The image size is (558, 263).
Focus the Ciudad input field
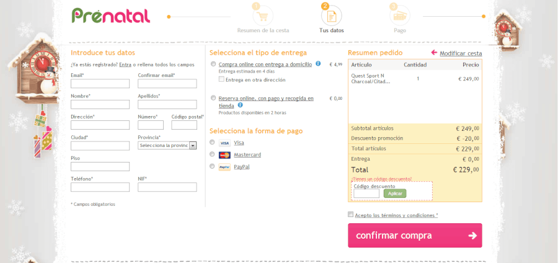tap(100, 146)
